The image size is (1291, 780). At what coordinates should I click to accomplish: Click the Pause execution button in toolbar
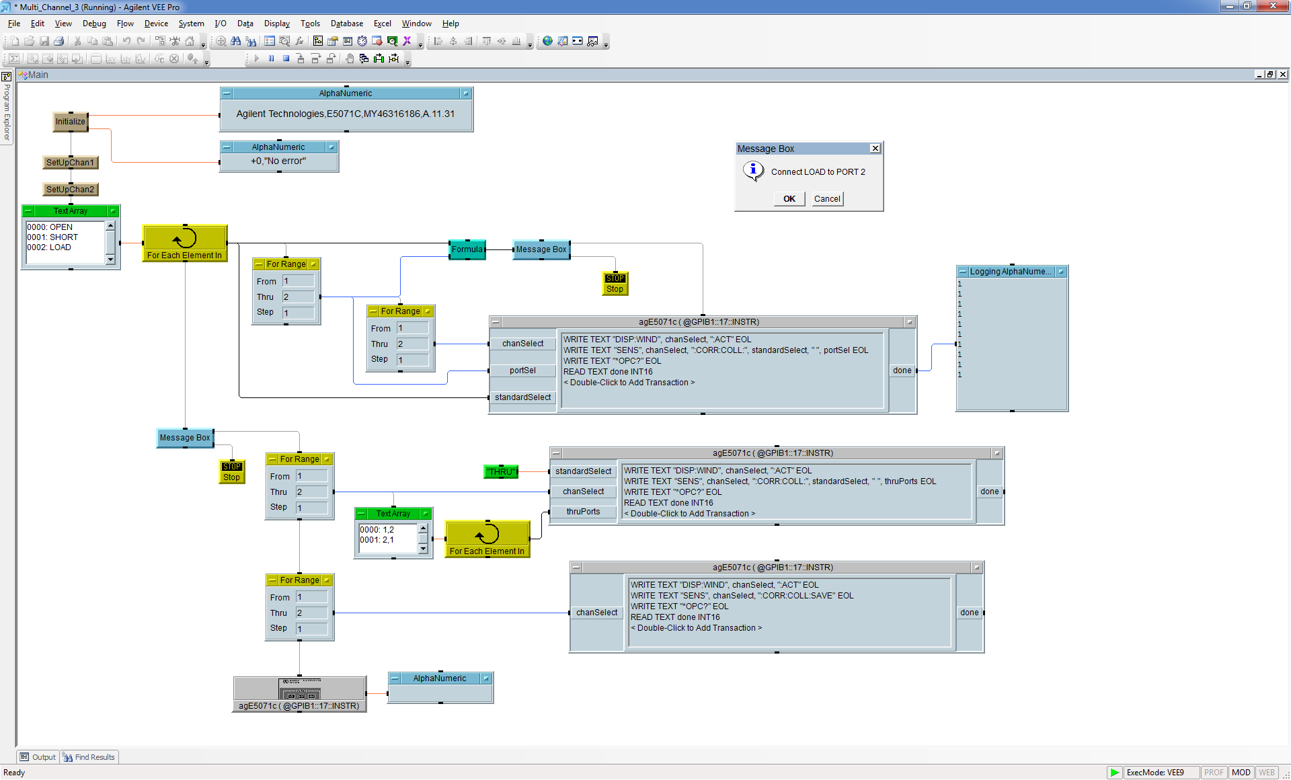point(272,58)
